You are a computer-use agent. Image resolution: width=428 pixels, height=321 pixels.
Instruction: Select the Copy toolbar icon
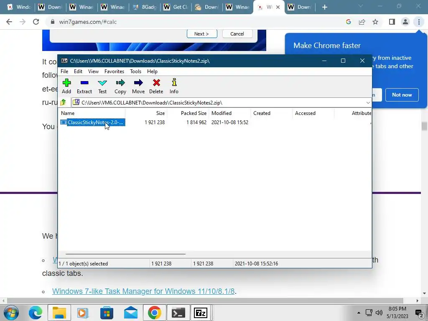pos(120,86)
